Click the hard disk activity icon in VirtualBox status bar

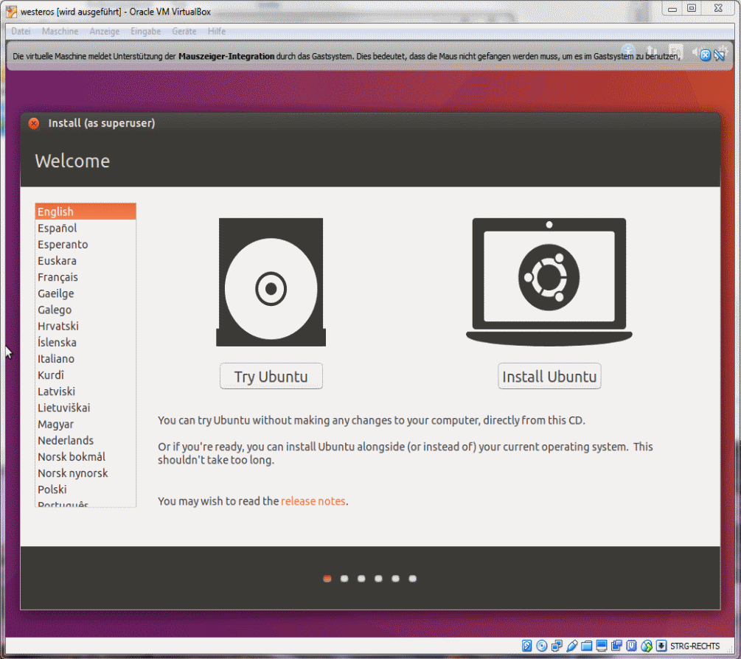pos(527,646)
